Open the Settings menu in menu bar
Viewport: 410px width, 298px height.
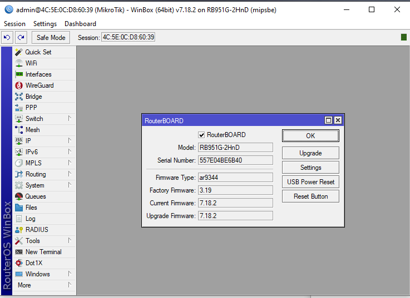point(45,24)
